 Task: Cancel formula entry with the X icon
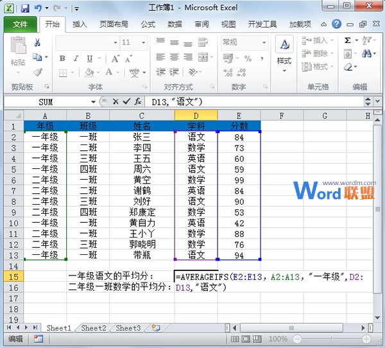(x=116, y=101)
